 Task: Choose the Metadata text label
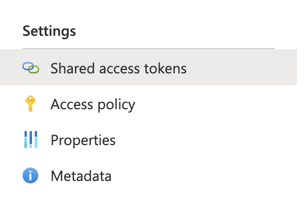[81, 176]
